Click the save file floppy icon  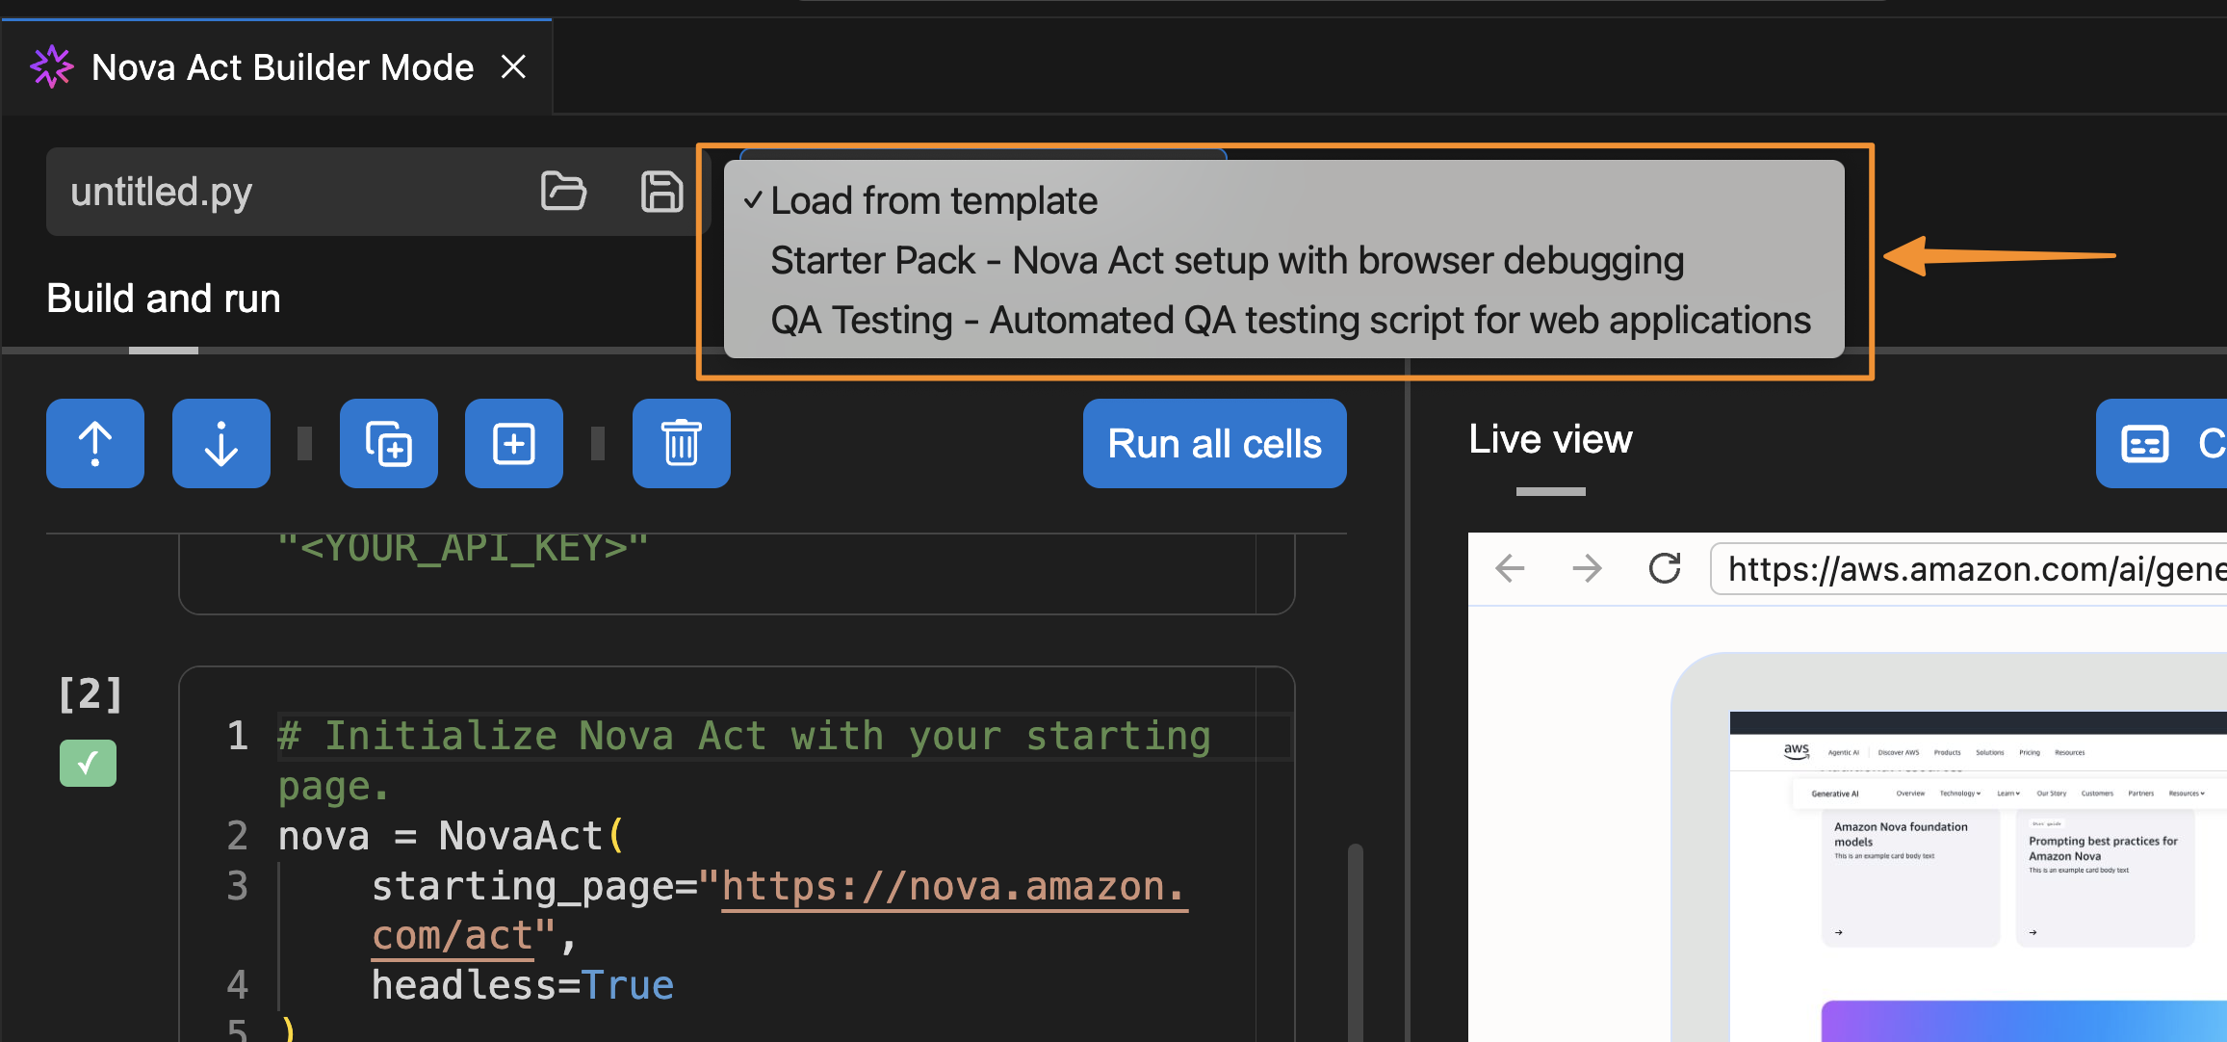[661, 191]
